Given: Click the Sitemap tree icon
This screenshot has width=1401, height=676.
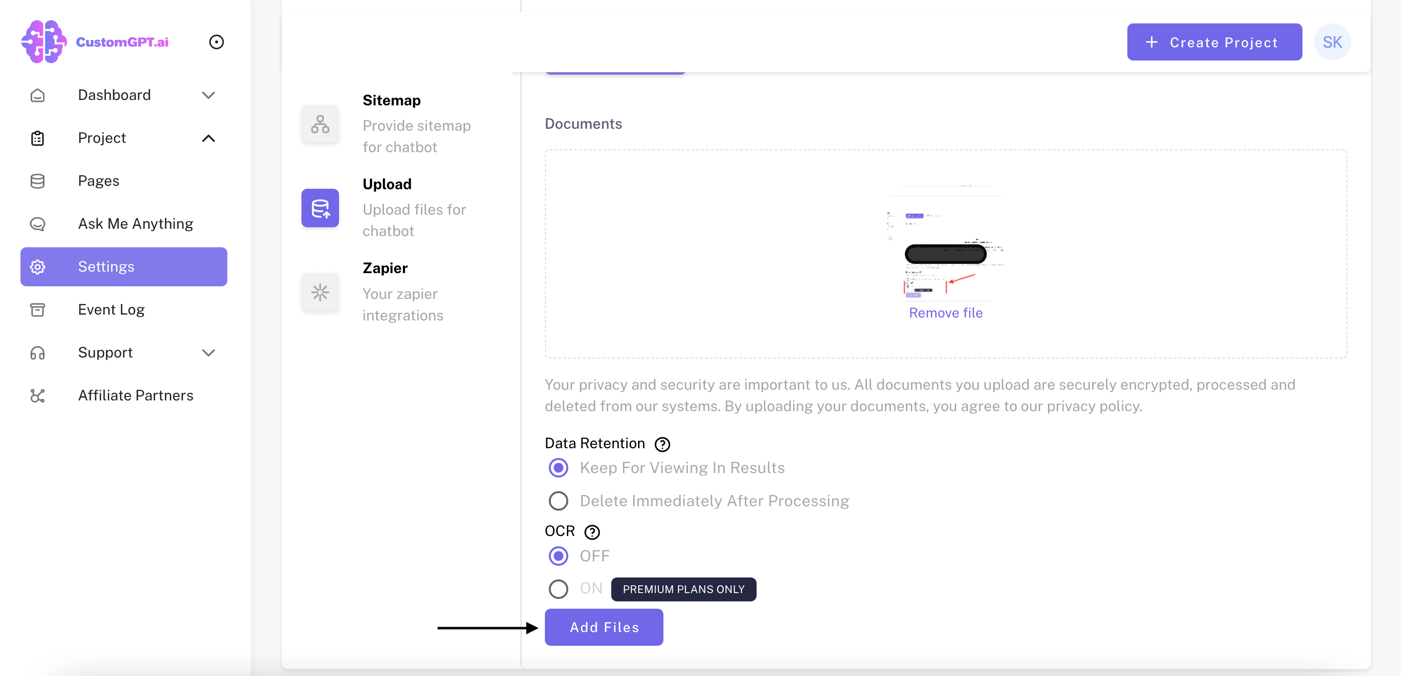Looking at the screenshot, I should (320, 124).
